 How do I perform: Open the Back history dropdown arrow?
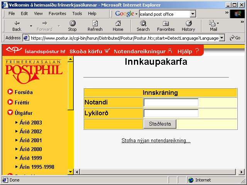[31, 26]
